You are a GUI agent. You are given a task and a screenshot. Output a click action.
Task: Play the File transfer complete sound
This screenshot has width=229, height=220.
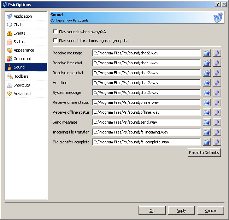[217, 142]
